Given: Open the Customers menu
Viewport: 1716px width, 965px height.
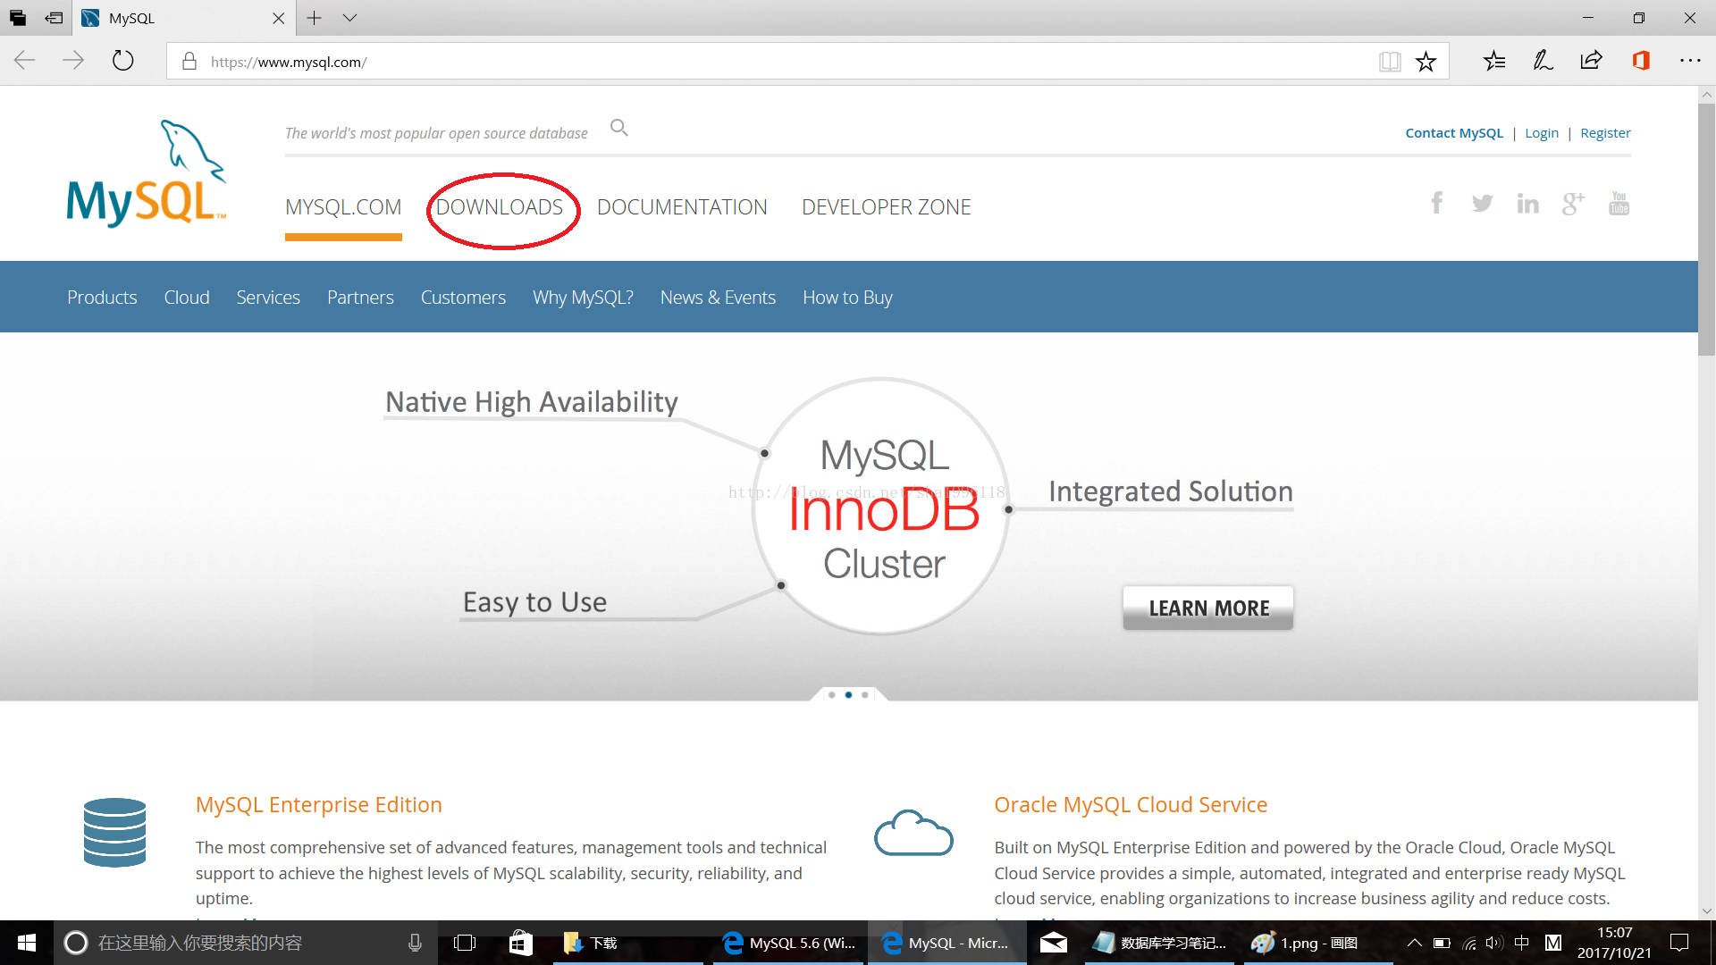Looking at the screenshot, I should [463, 298].
